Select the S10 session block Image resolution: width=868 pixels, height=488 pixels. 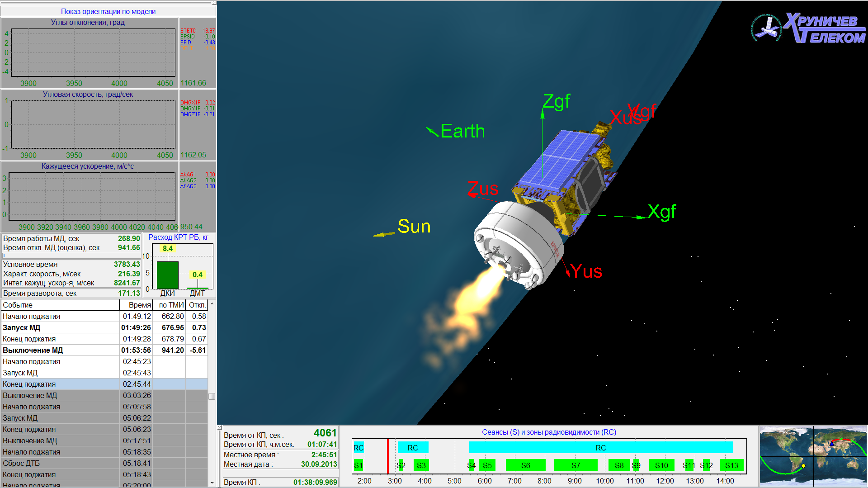tap(661, 465)
